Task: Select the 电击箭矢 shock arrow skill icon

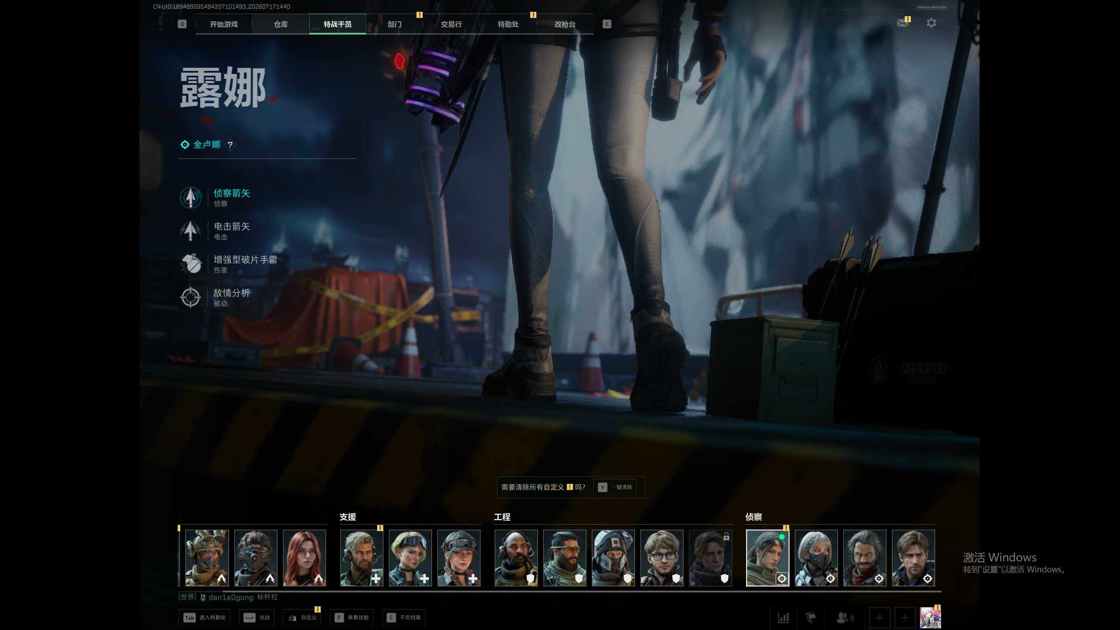Action: (190, 231)
